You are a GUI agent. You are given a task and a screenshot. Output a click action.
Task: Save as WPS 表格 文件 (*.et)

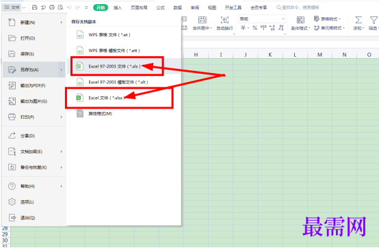pos(125,35)
